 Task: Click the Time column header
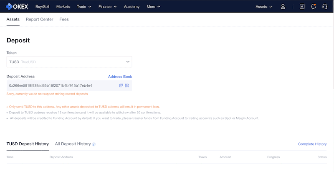click(x=10, y=157)
